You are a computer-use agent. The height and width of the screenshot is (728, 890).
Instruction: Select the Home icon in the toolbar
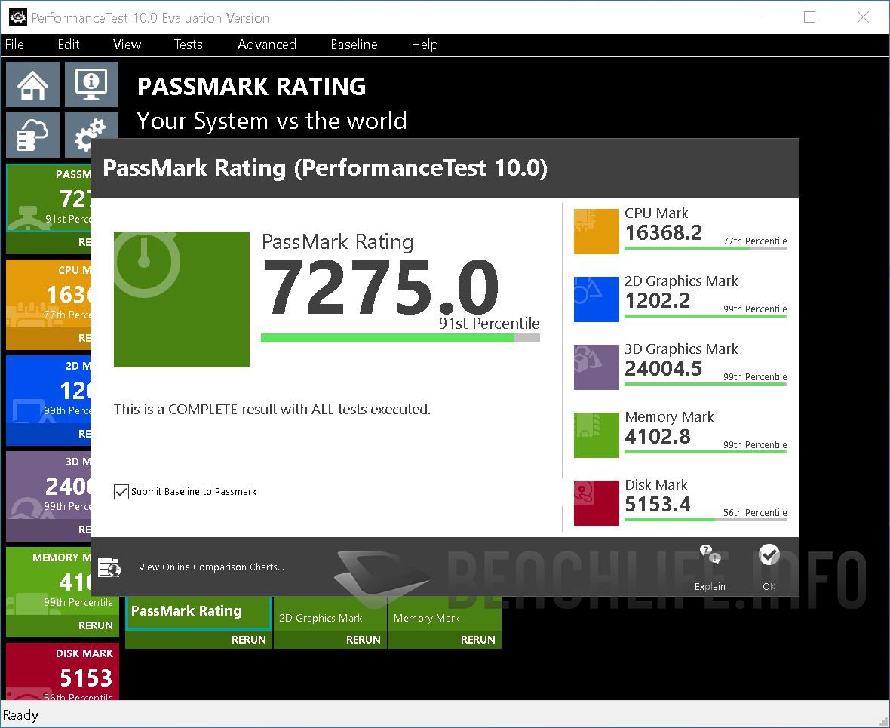(32, 84)
